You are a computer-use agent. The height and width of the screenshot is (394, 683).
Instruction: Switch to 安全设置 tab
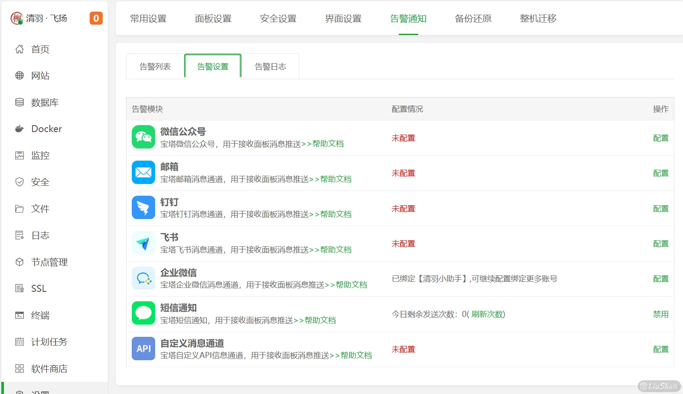(278, 19)
